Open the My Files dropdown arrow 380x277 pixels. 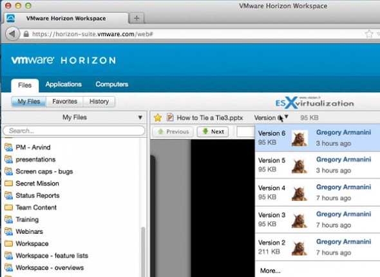(140, 117)
